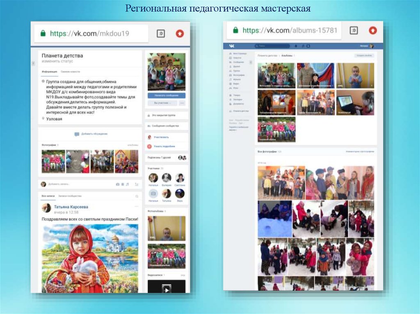Click the padlock icon beside the vk.com/mkdou19 address

tap(43, 34)
